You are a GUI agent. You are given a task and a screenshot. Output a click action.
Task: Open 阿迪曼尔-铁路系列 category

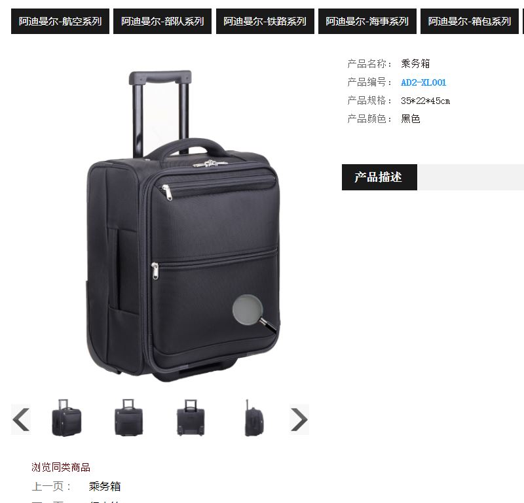point(265,22)
